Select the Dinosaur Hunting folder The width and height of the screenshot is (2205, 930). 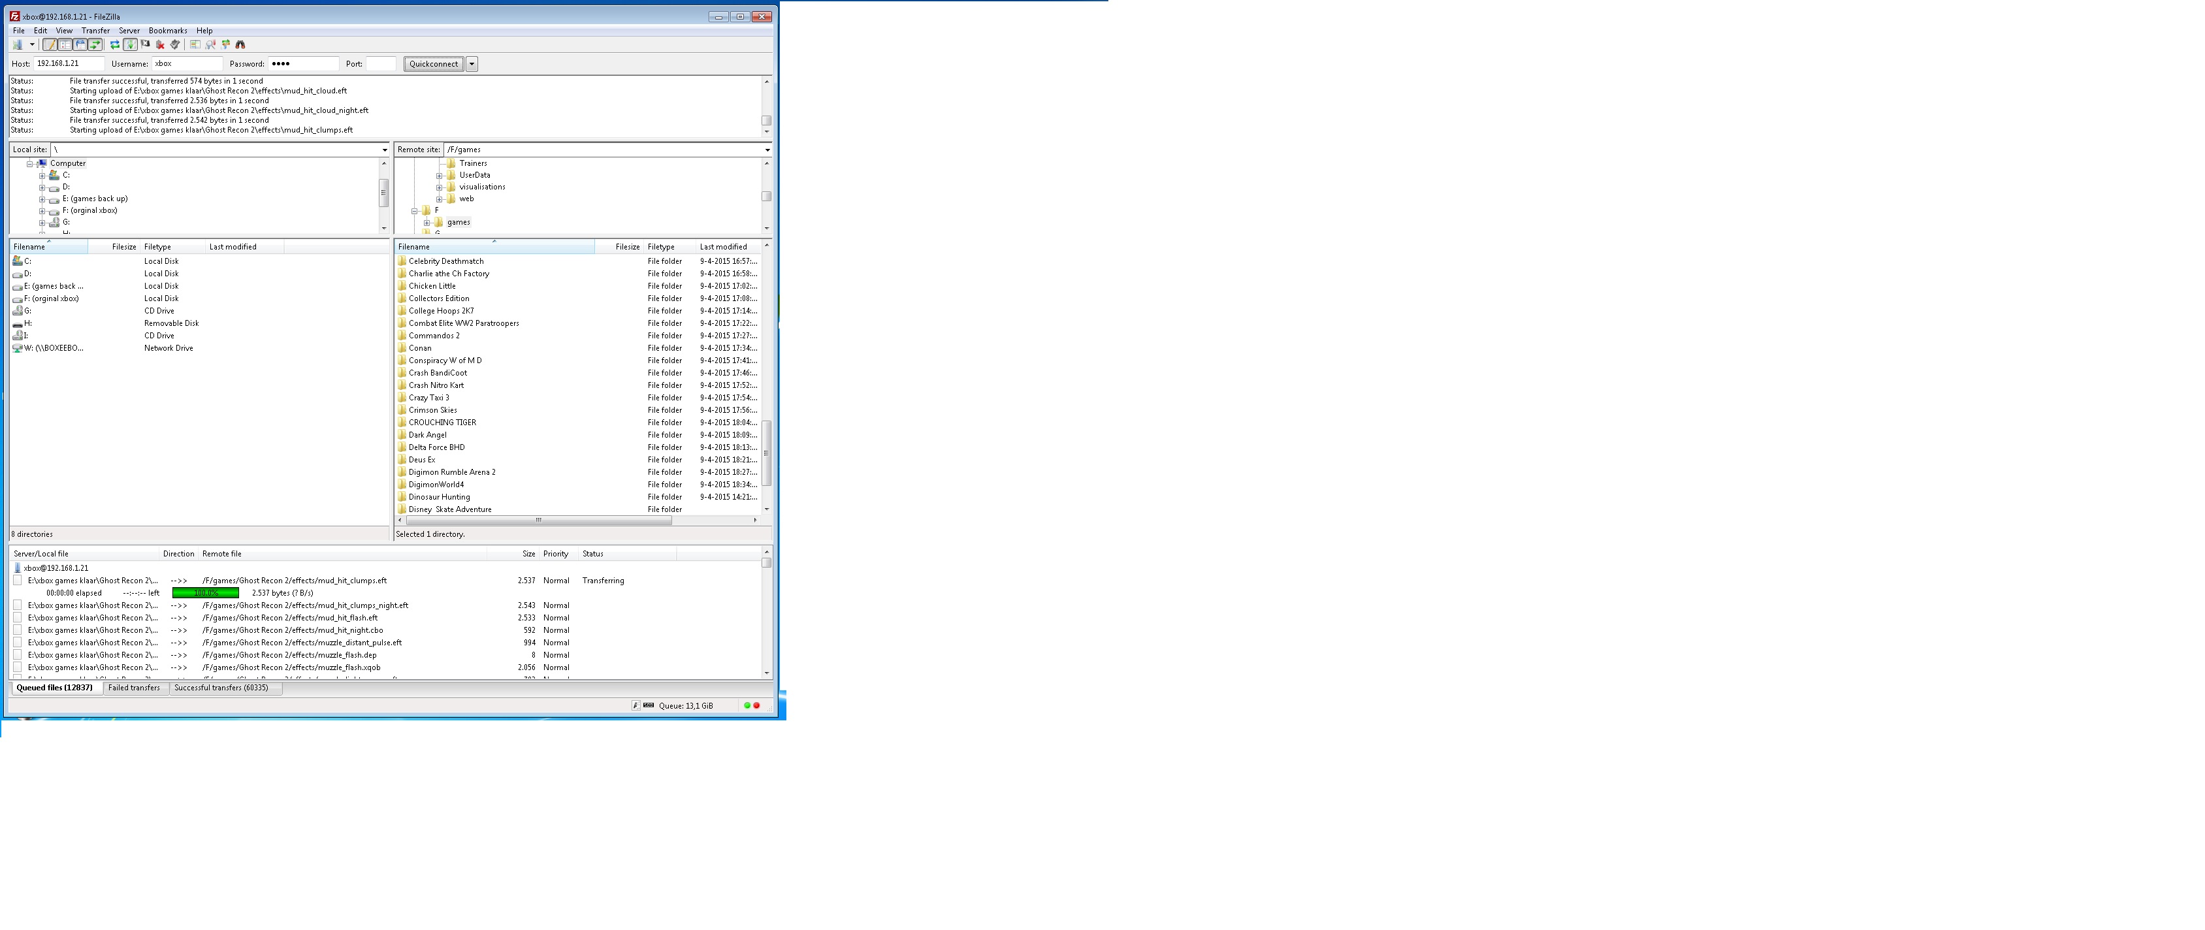point(439,498)
